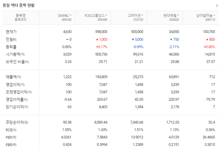Select stock code 005490

pos(102,20)
